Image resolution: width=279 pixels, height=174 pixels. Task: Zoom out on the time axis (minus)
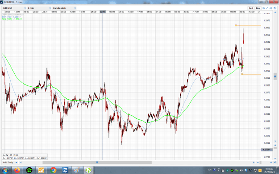[258, 162]
